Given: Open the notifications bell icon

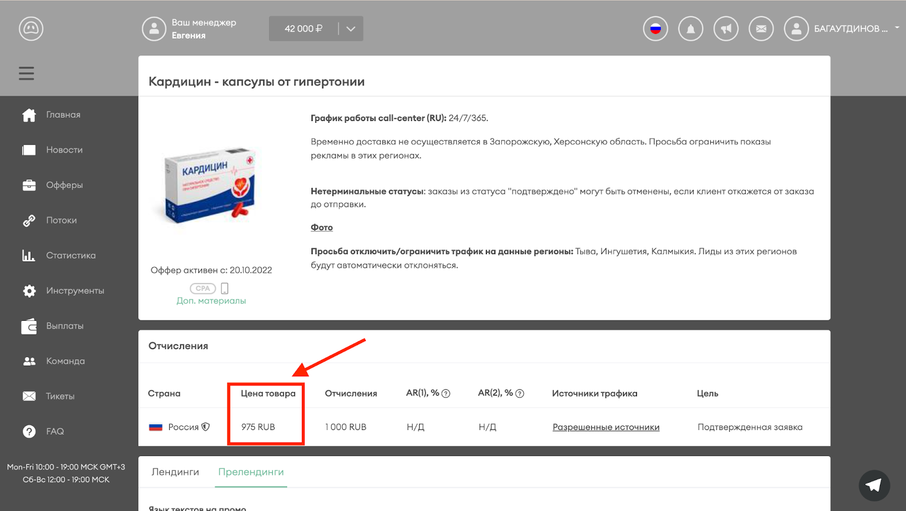Looking at the screenshot, I should [x=691, y=29].
